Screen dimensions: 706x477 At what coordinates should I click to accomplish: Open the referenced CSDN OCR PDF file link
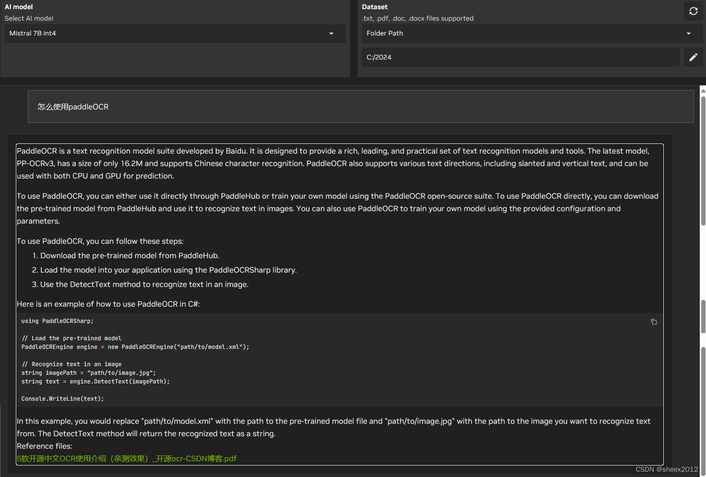tap(127, 458)
